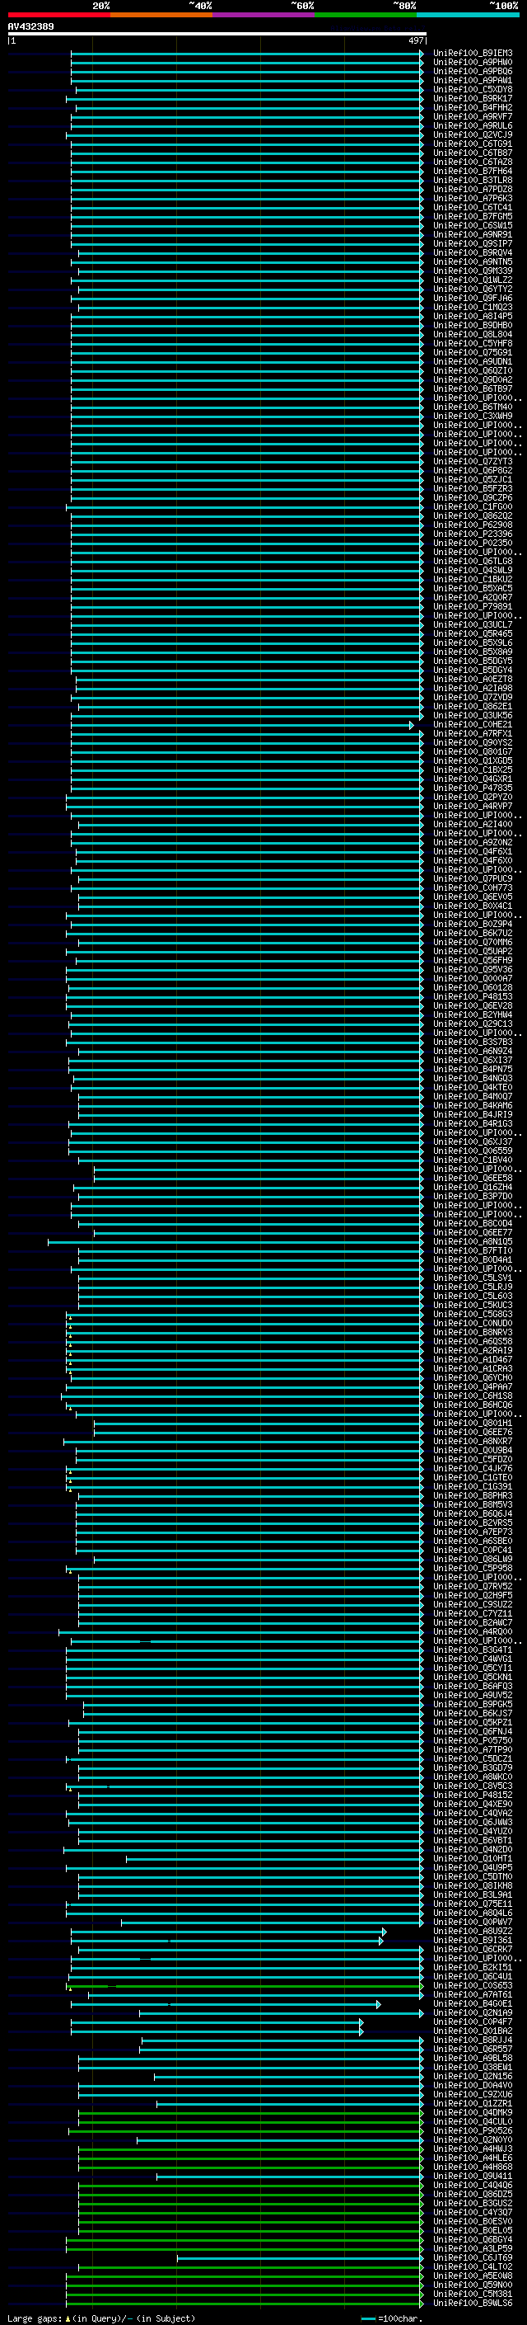This screenshot has width=527, height=2325.
Task: Click the UniRef100_B3G4T1 hit label
Action: pos(472,1650)
